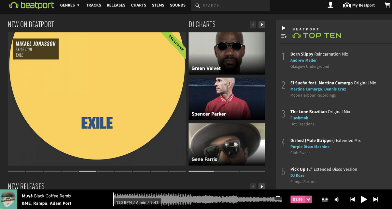Open the track Dished (Male Stripper)
The height and width of the screenshot is (209, 392).
click(x=313, y=141)
